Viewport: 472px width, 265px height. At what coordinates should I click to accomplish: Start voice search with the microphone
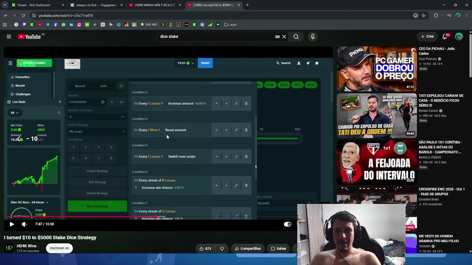pyautogui.click(x=313, y=36)
